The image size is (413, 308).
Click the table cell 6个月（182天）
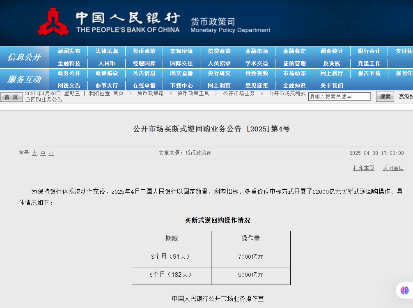[x=172, y=276]
